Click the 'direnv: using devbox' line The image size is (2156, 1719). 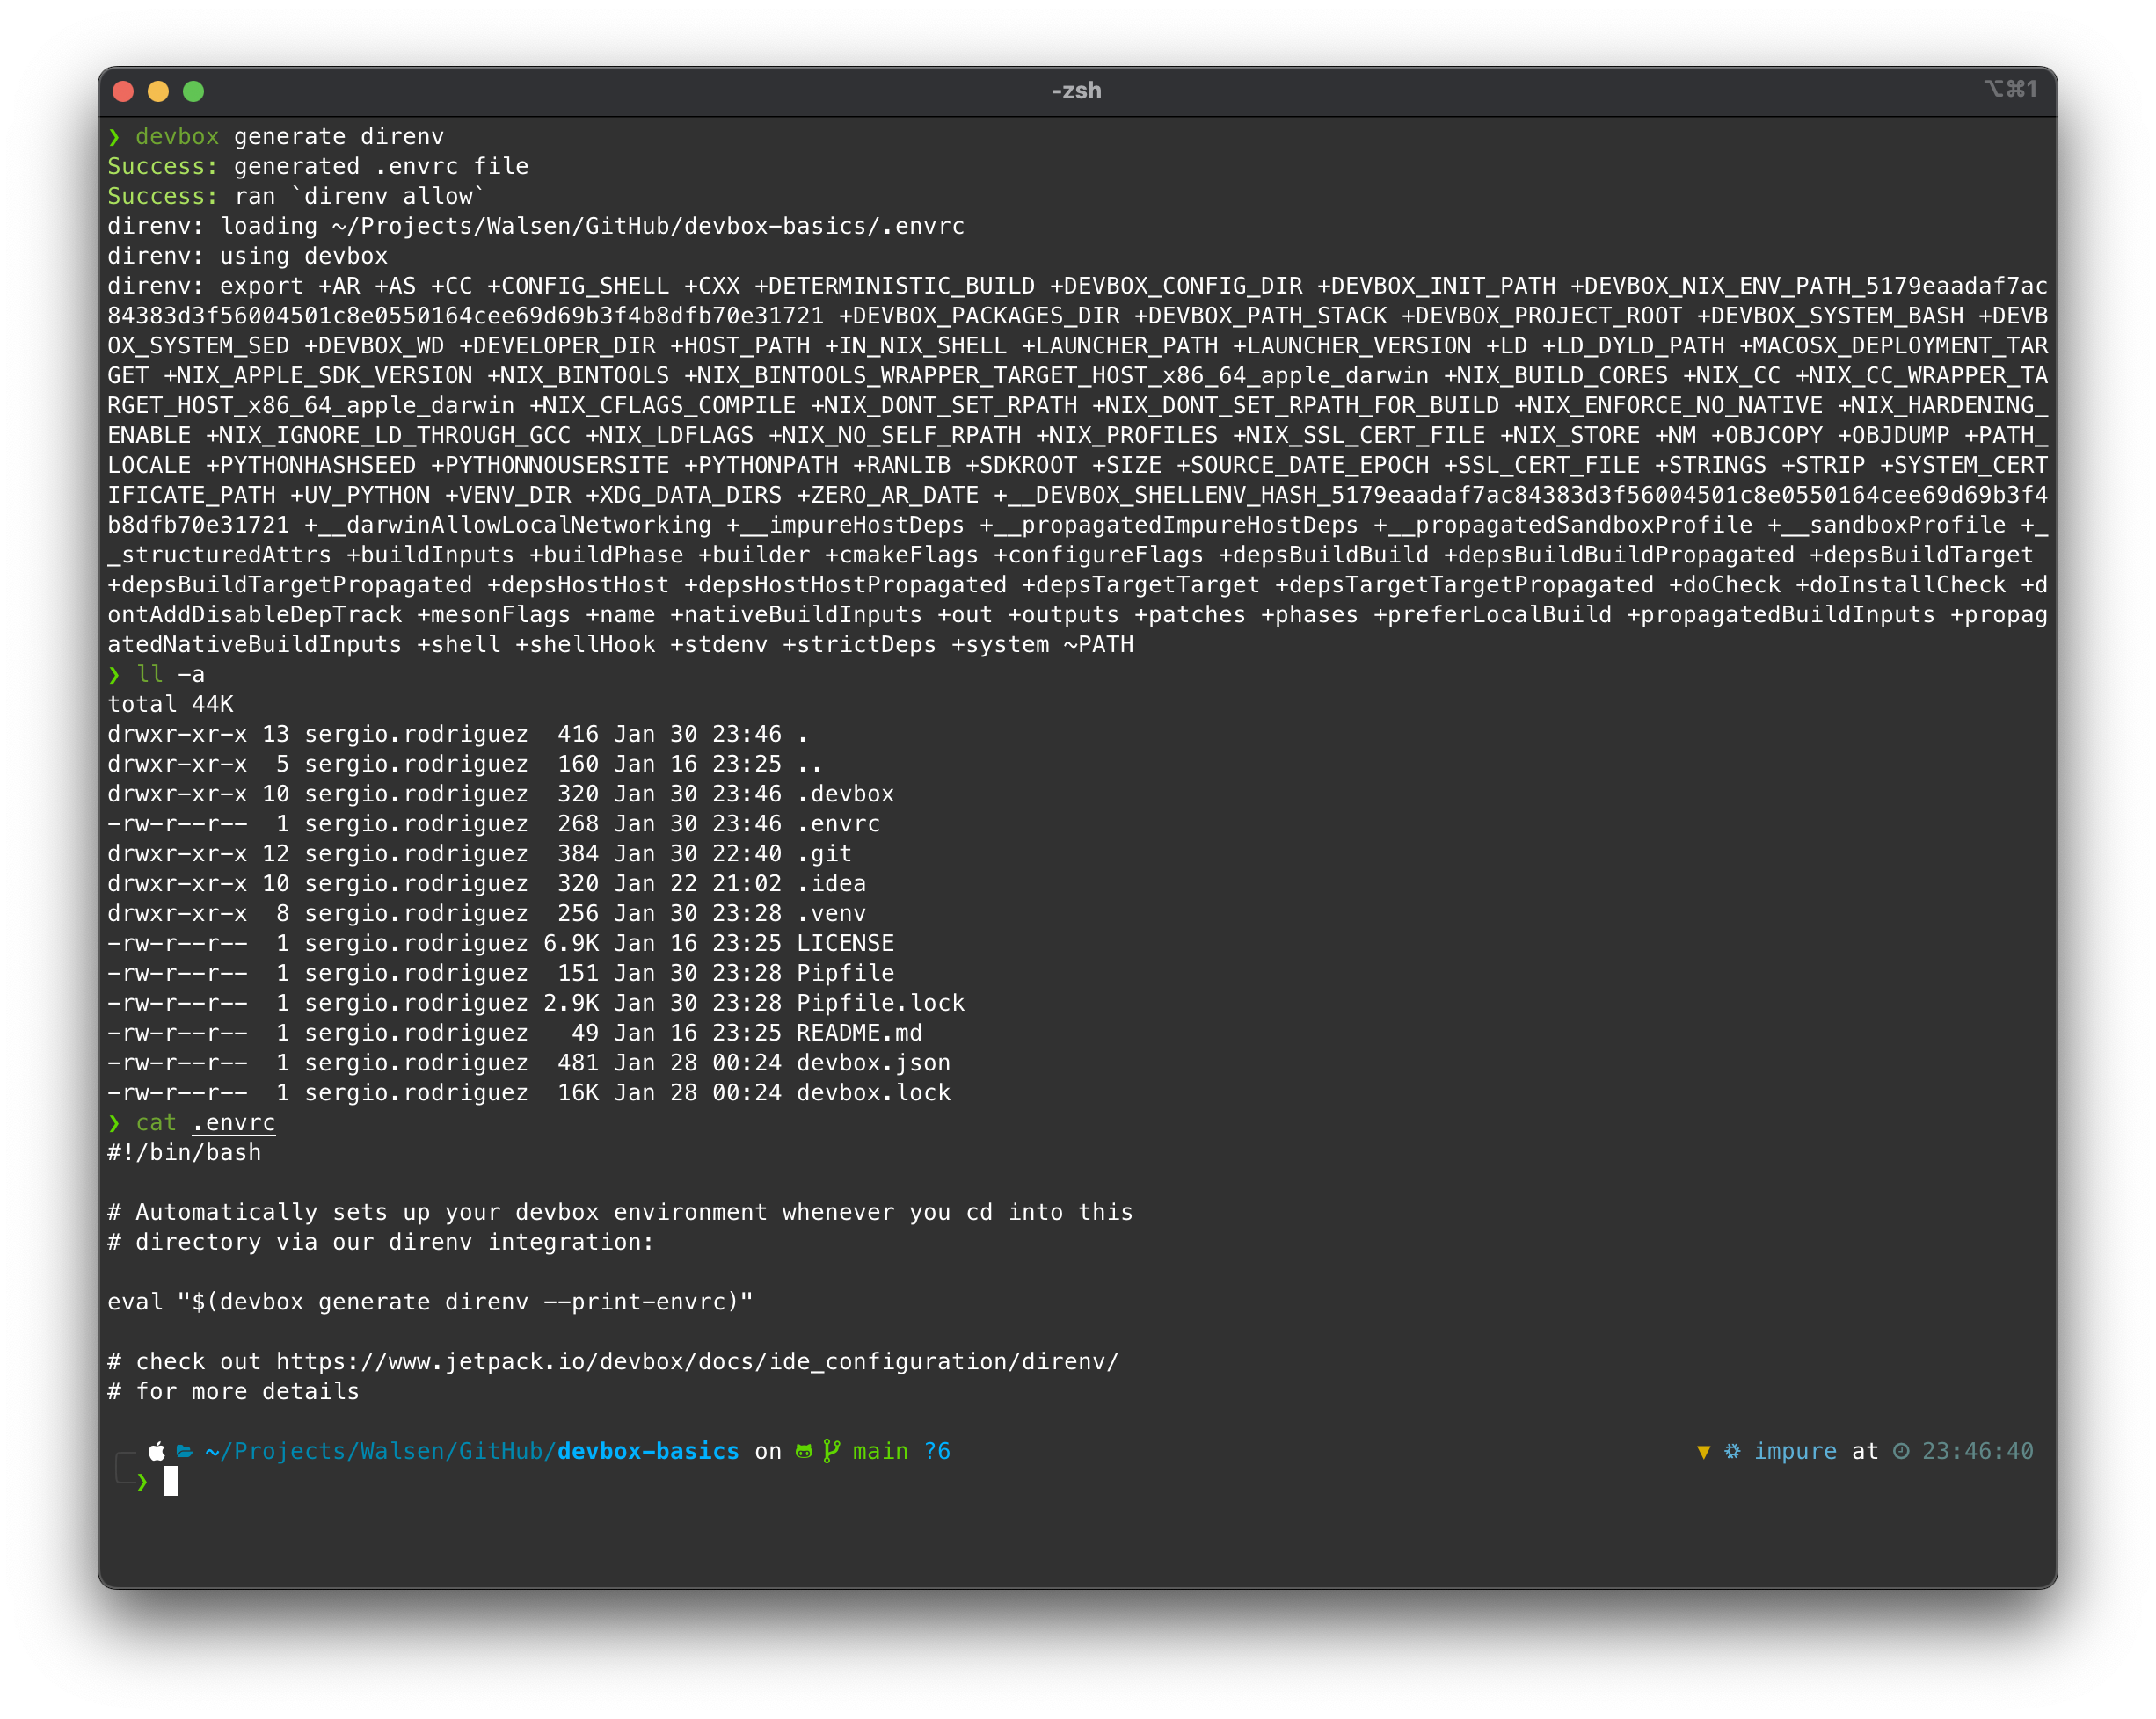coord(247,256)
